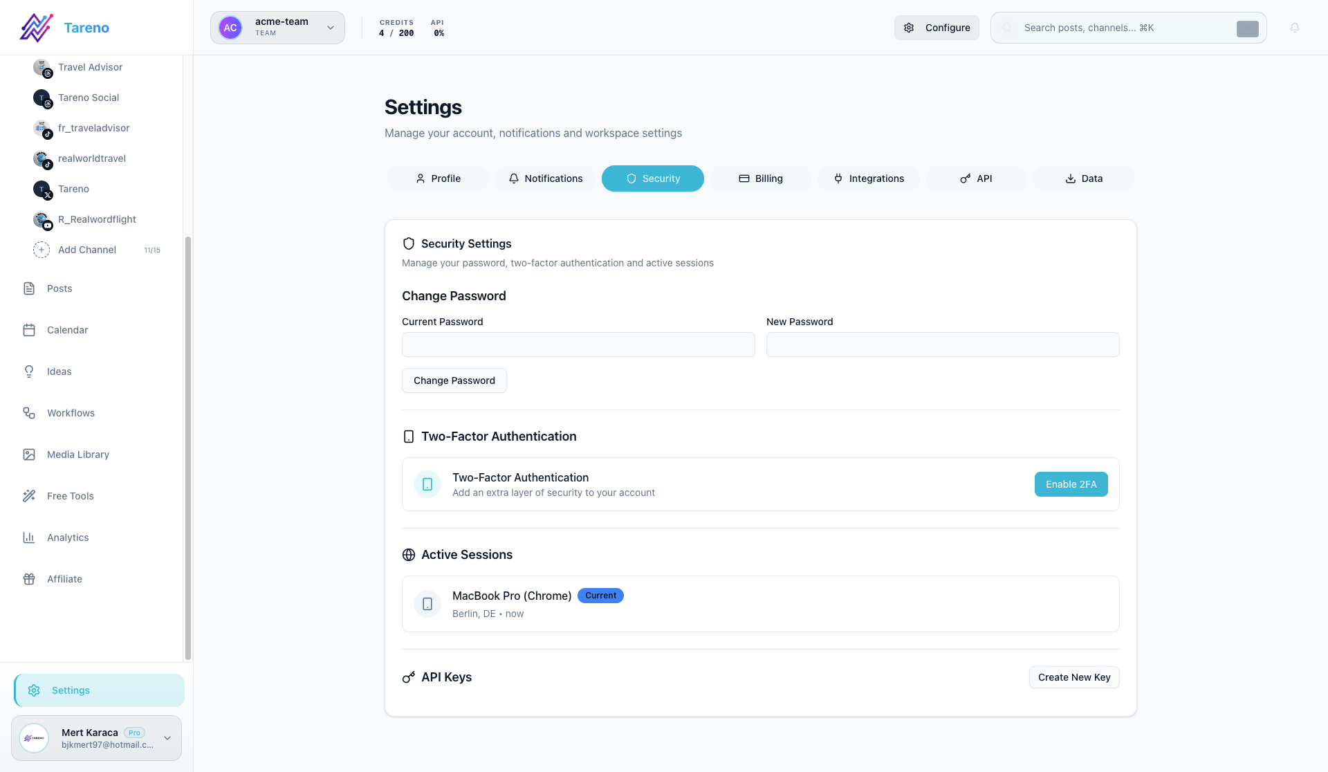Open Free Tools wand icon
This screenshot has width=1328, height=772.
point(29,496)
